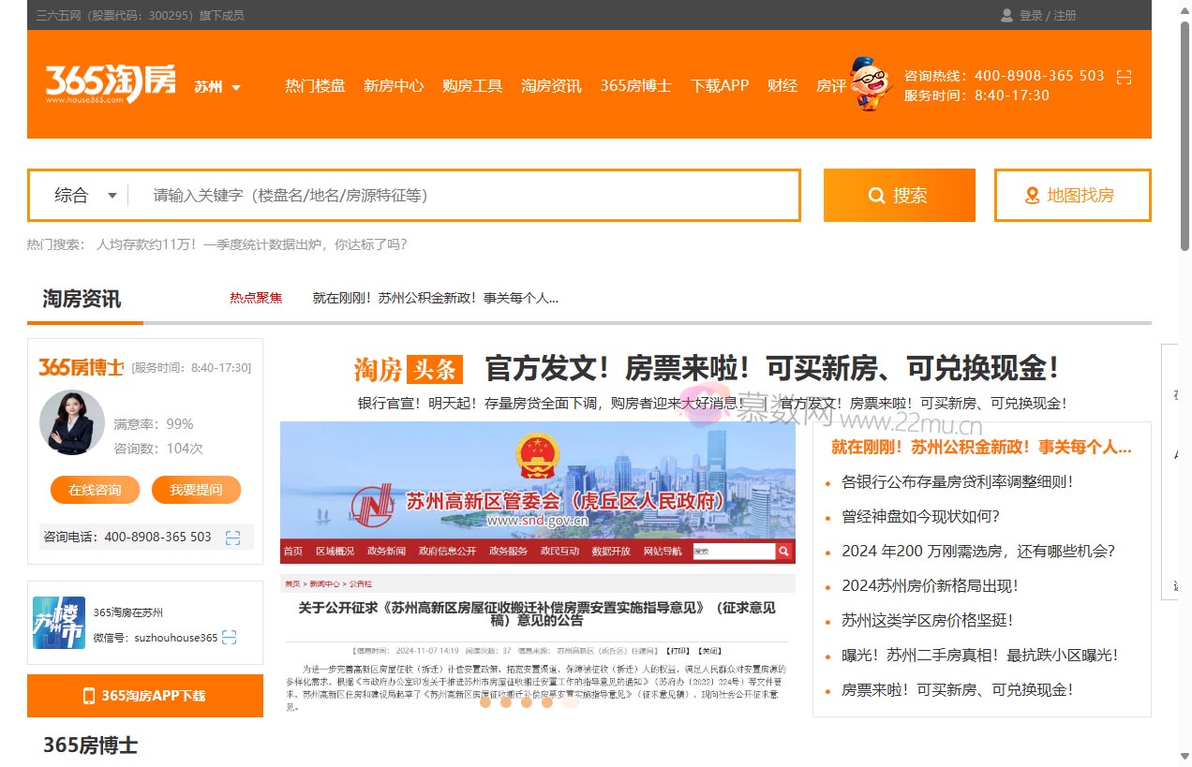Open the 2024苏州房价新格局出现 news link

(930, 586)
